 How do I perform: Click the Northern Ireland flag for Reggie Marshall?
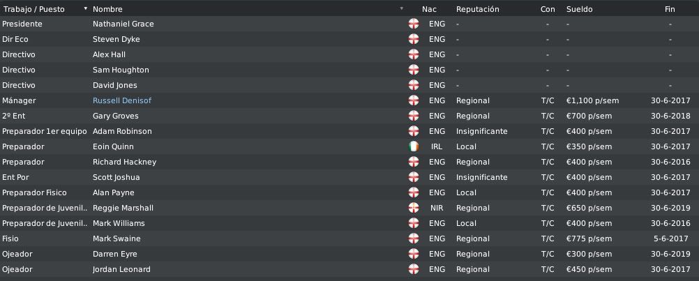(x=414, y=208)
